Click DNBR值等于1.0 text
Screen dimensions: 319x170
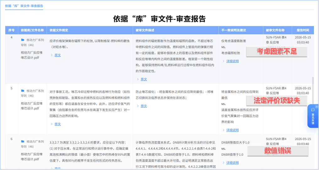232,155
